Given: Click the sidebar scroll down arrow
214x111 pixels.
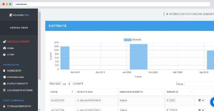Looking at the screenshot, I should pyautogui.click(x=39, y=110).
